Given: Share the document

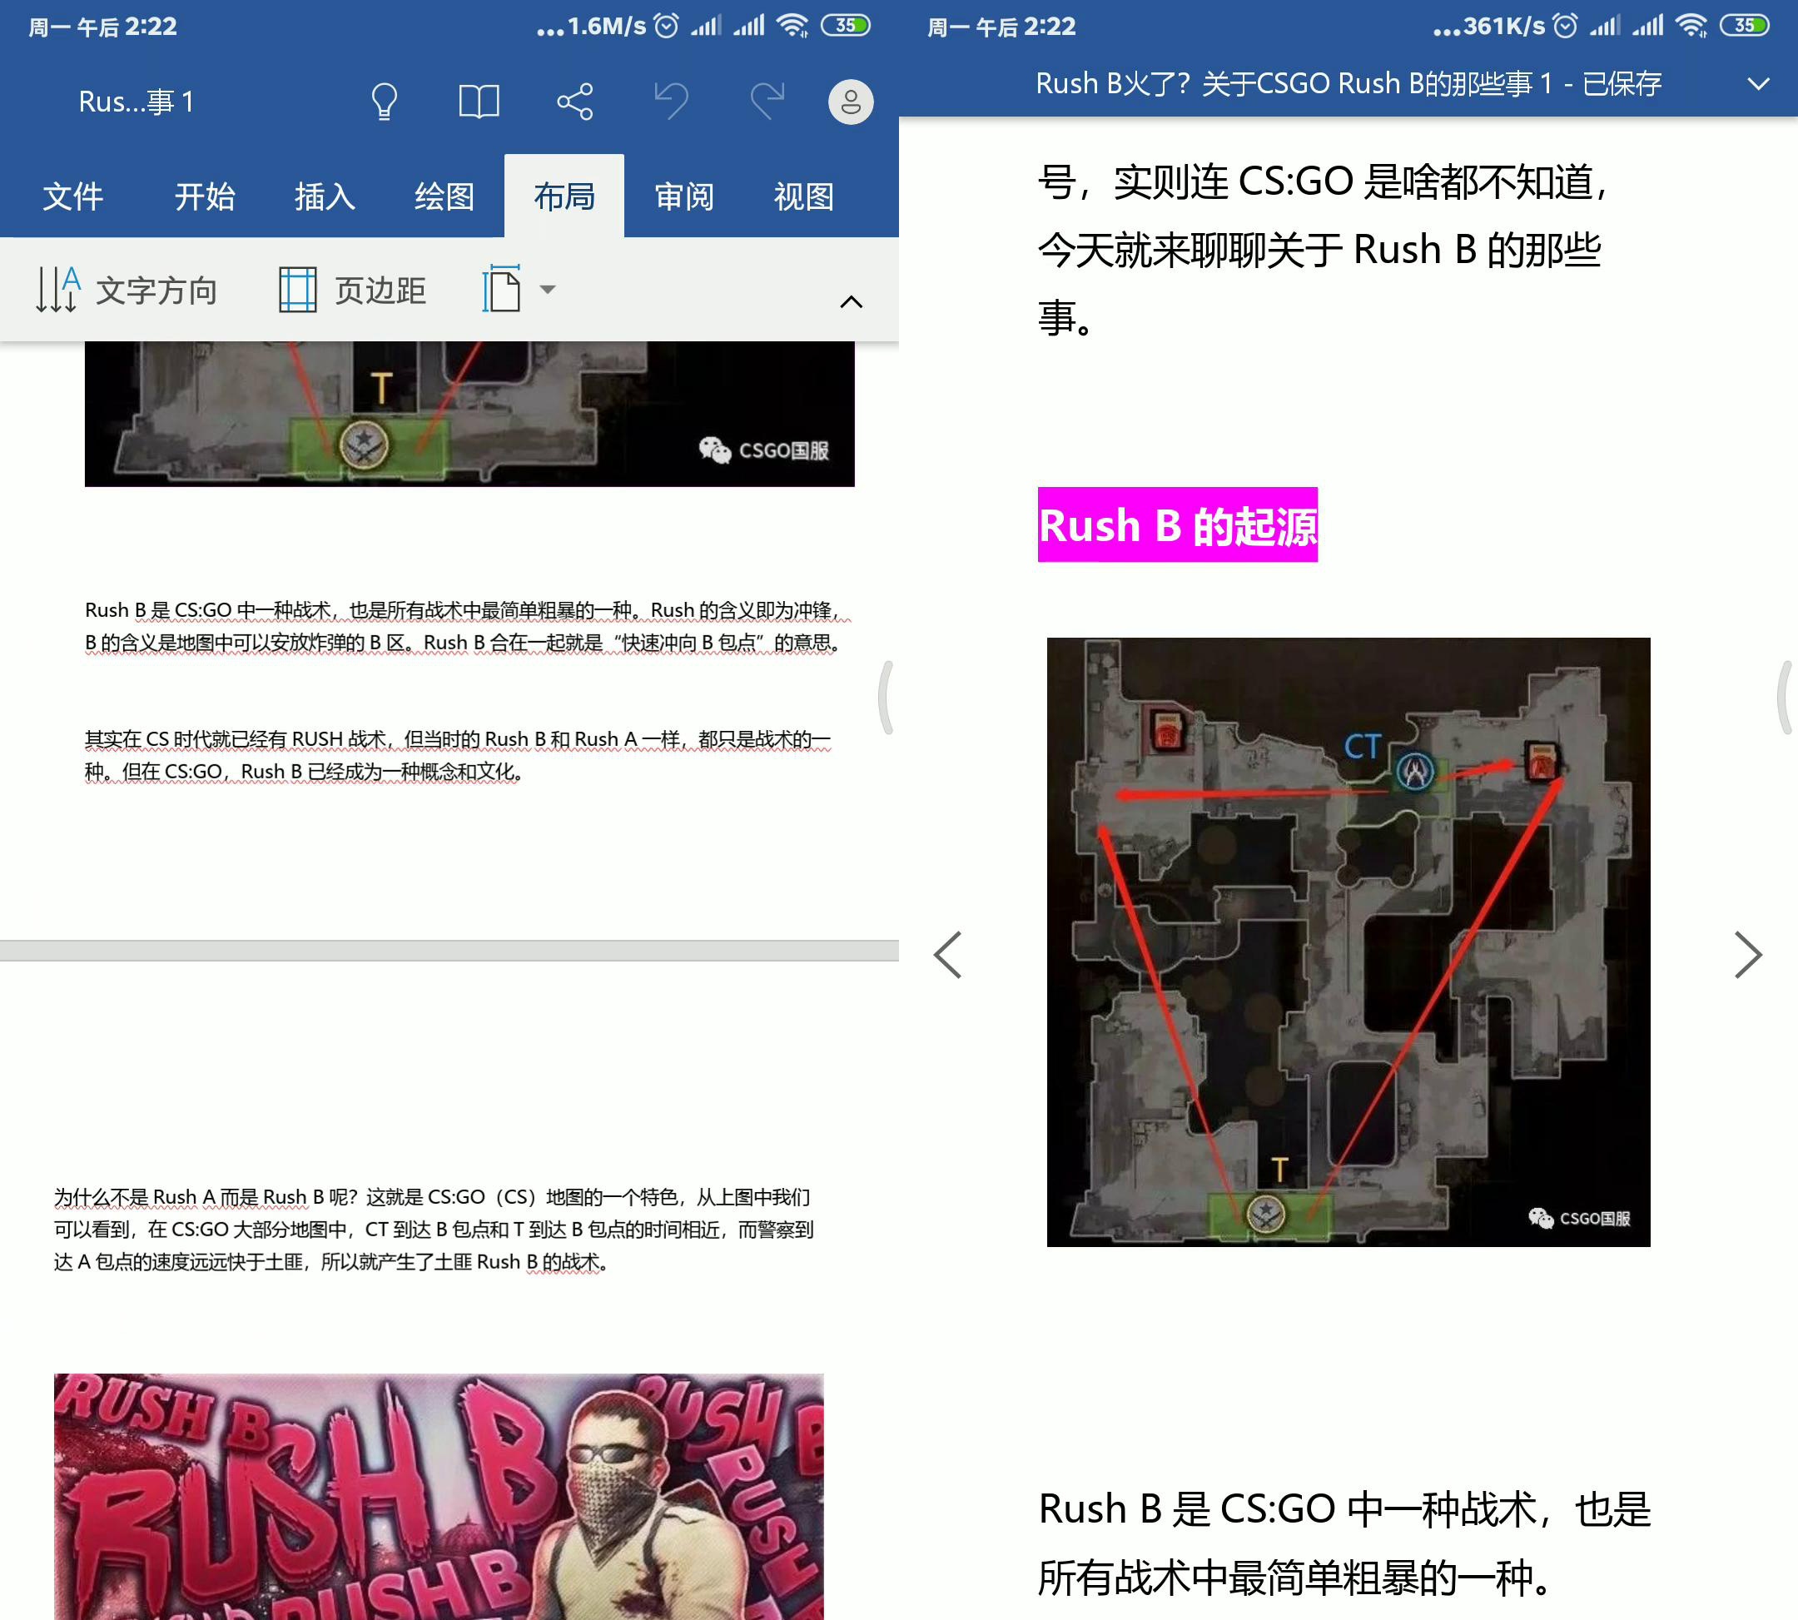Looking at the screenshot, I should point(575,101).
